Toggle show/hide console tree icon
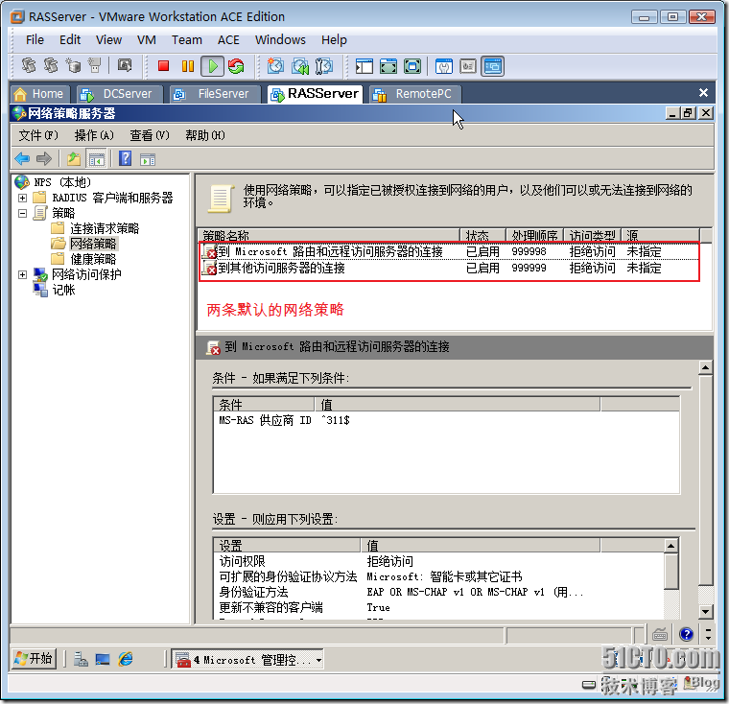The width and height of the screenshot is (729, 704). coord(97,159)
